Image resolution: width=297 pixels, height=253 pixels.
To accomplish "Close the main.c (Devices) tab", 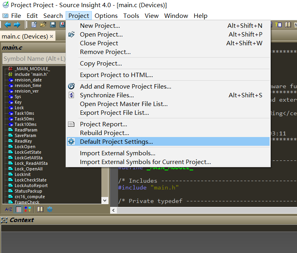I will pos(51,36).
